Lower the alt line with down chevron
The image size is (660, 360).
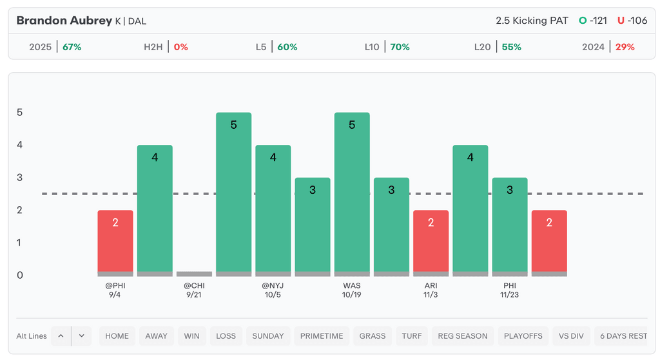click(82, 336)
